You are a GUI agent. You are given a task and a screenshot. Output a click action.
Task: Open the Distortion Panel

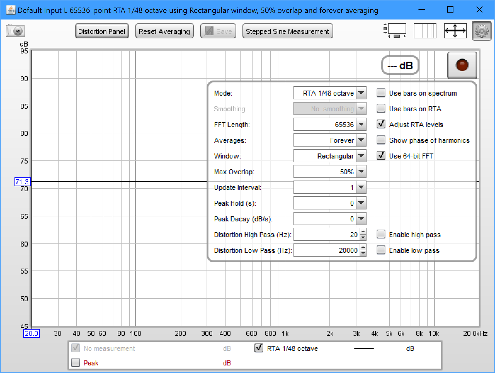click(102, 31)
